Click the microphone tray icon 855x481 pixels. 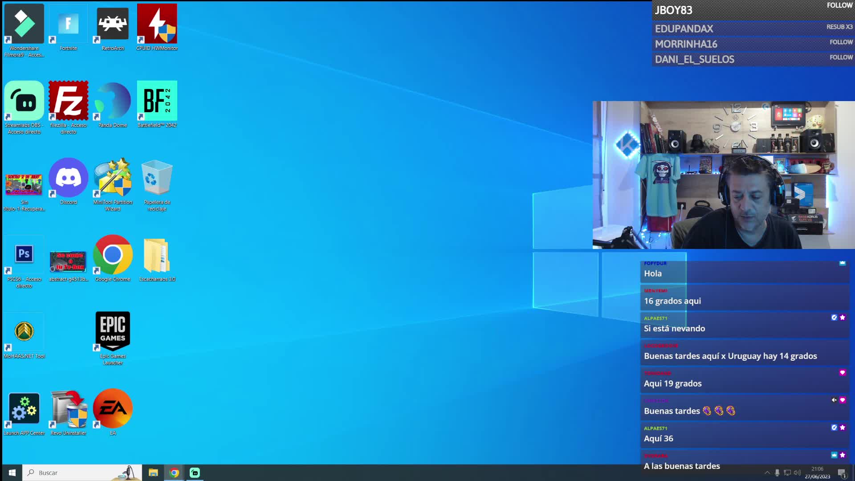(x=777, y=473)
